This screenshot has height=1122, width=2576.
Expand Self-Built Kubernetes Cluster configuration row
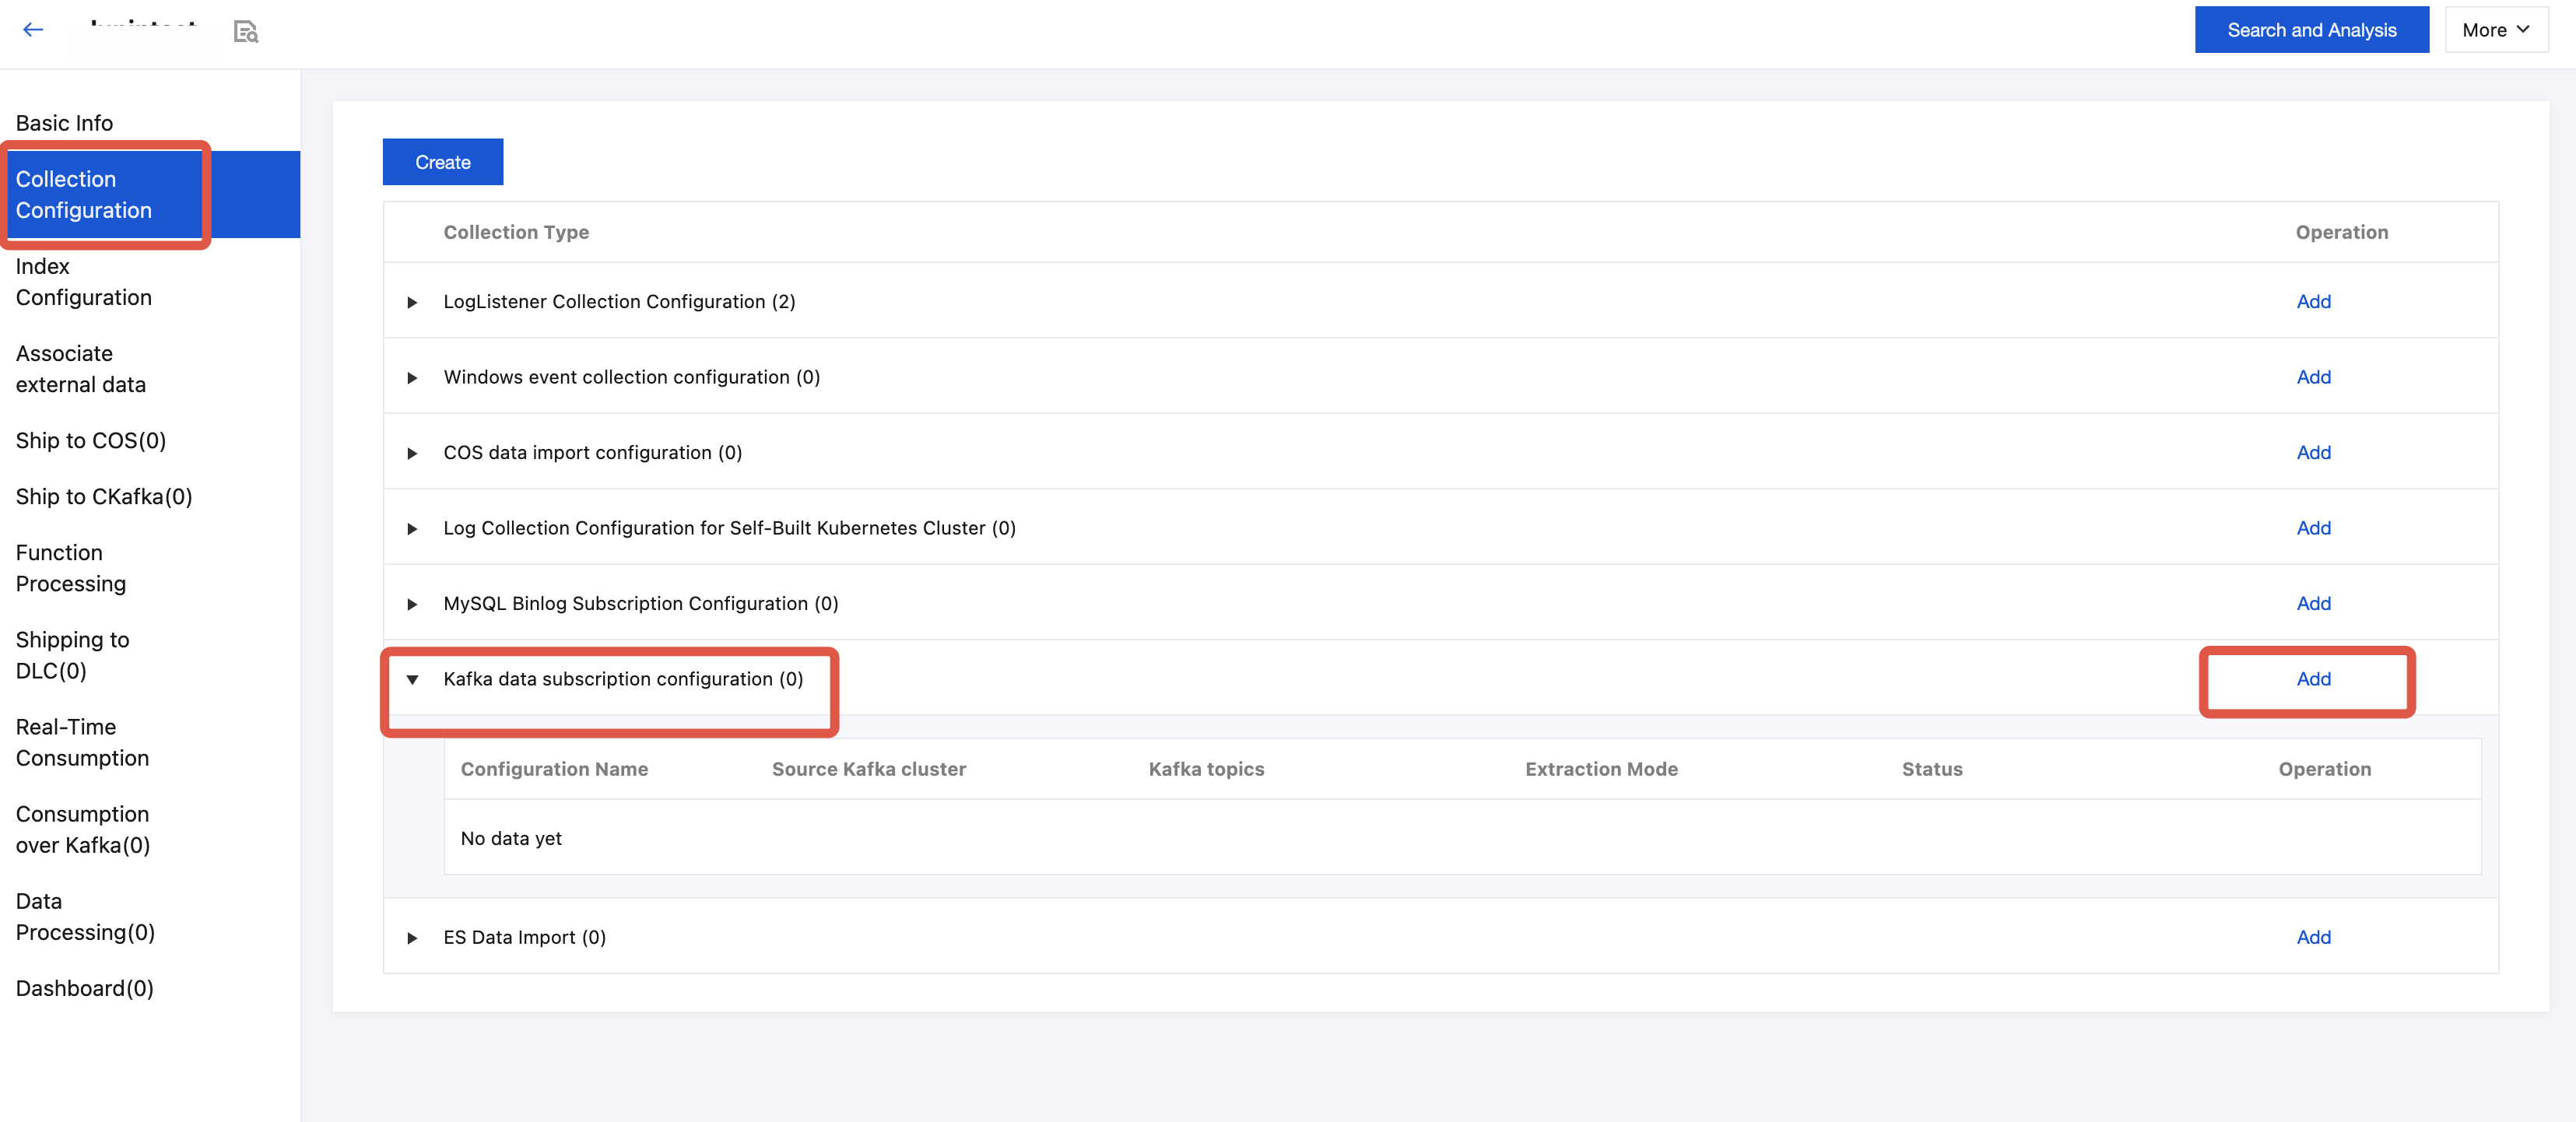click(x=412, y=529)
